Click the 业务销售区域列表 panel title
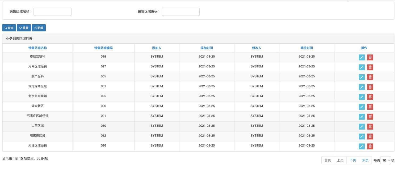This screenshot has width=395, height=169. click(x=19, y=39)
